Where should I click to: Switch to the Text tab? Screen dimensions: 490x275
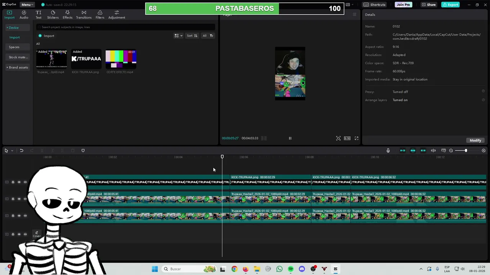pos(39,15)
